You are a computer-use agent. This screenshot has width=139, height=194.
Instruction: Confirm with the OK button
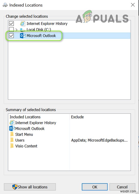click(95, 187)
